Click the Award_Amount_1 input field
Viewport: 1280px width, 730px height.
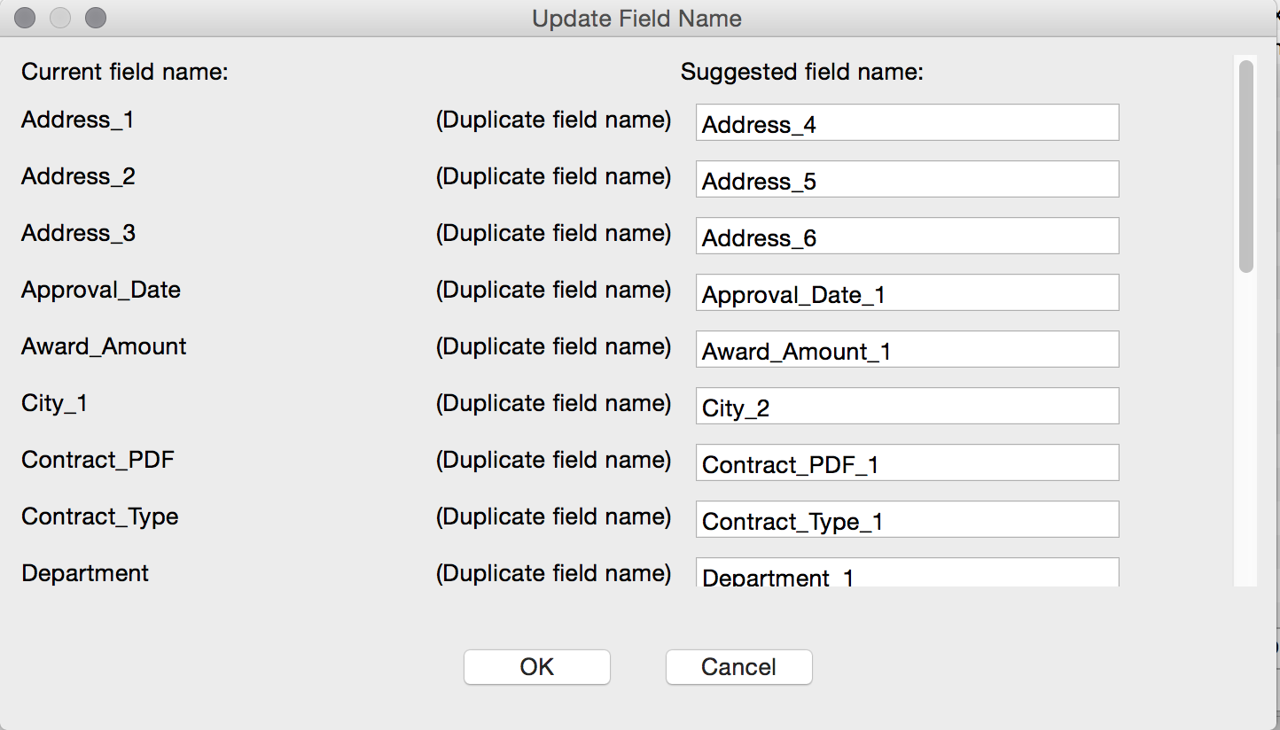906,349
